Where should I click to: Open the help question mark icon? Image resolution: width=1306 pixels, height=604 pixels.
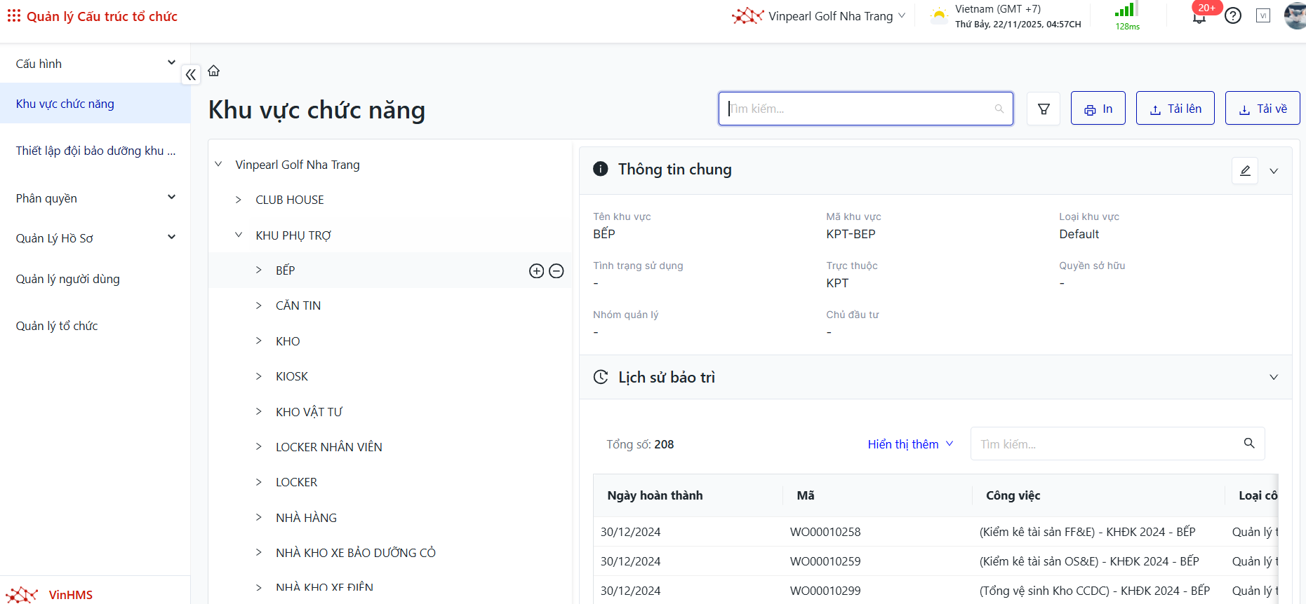point(1233,15)
